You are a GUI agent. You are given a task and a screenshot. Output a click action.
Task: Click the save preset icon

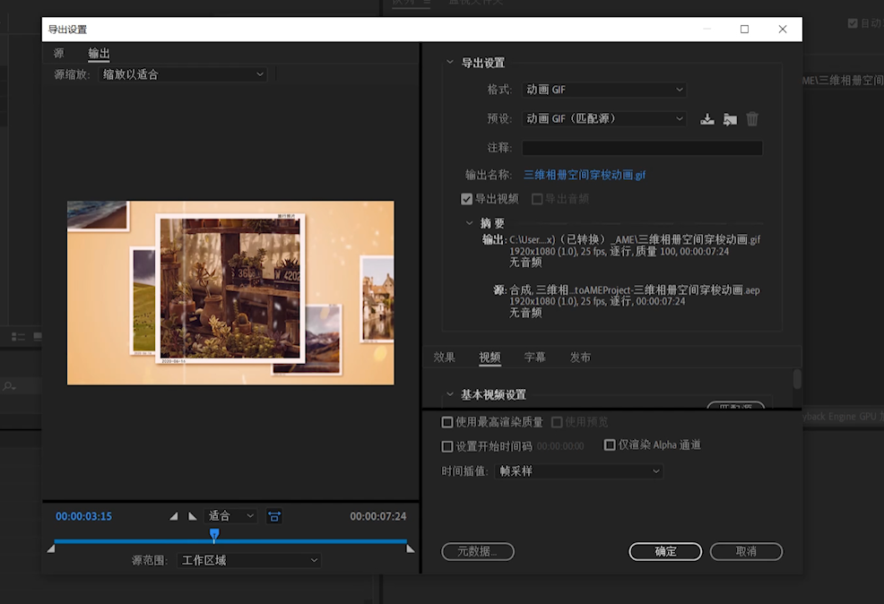pyautogui.click(x=707, y=119)
